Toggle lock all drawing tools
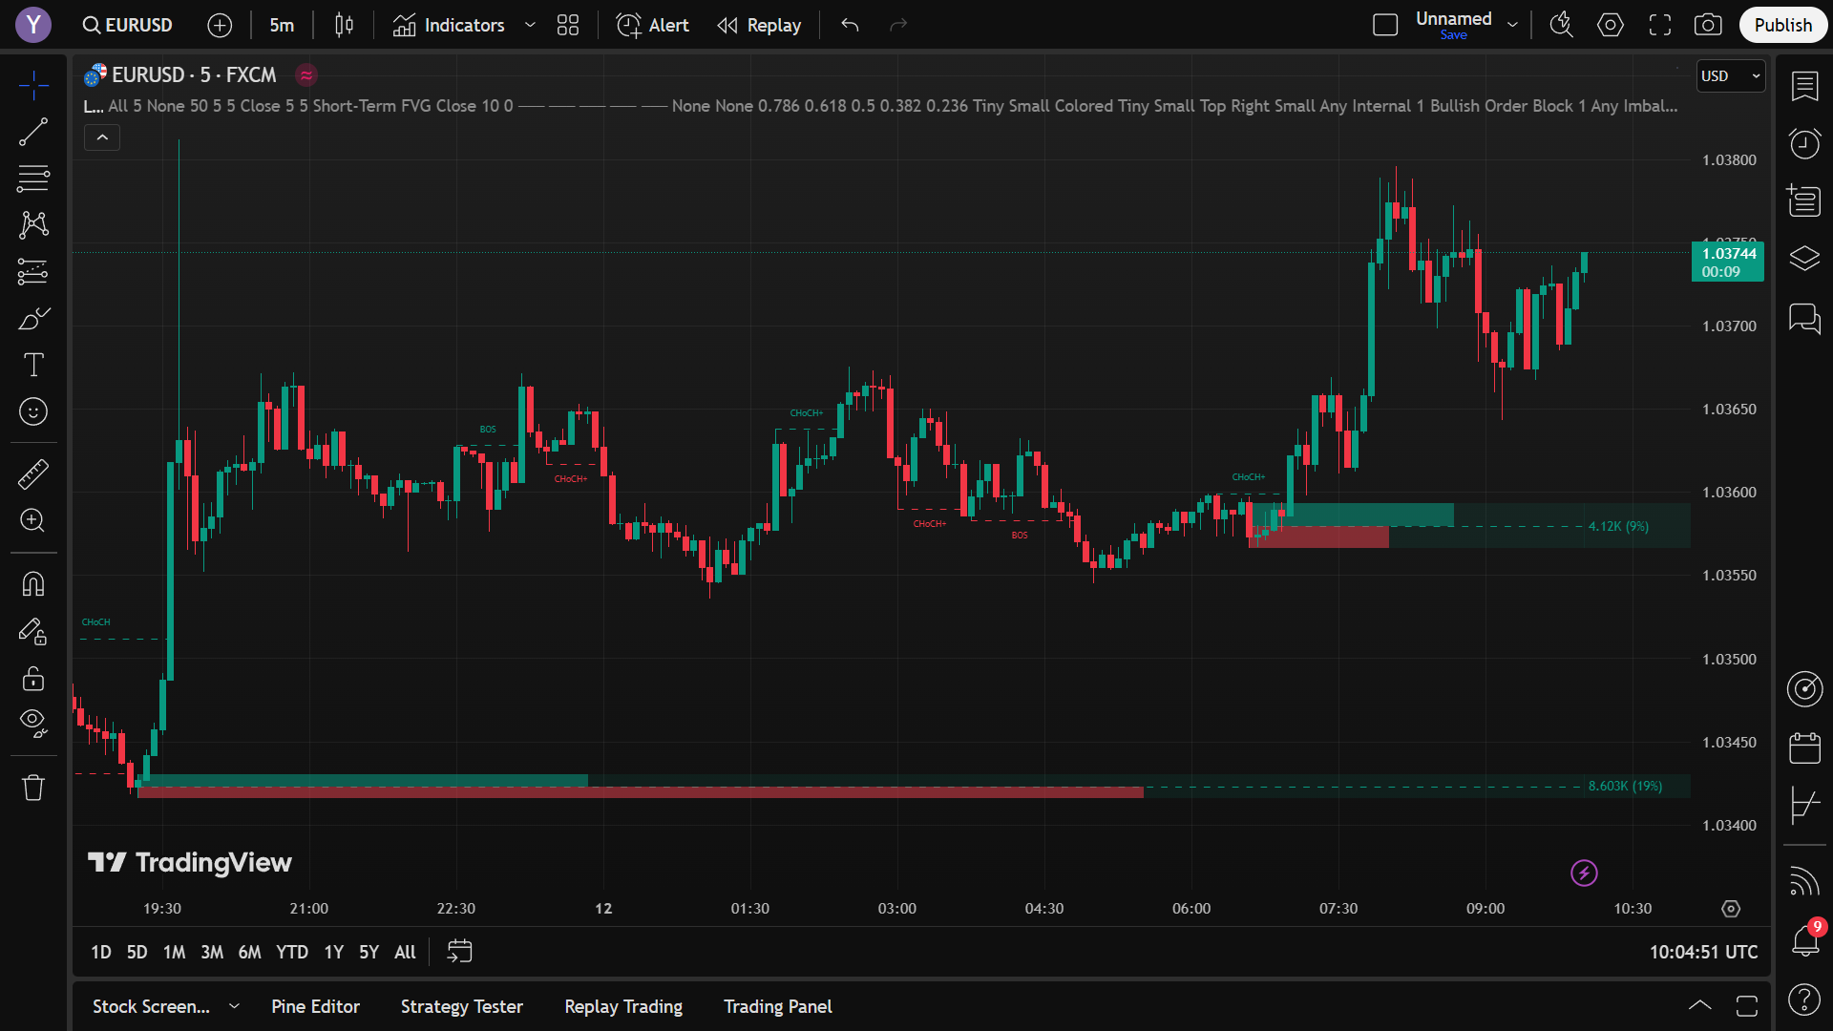The image size is (1833, 1031). pos(33,678)
